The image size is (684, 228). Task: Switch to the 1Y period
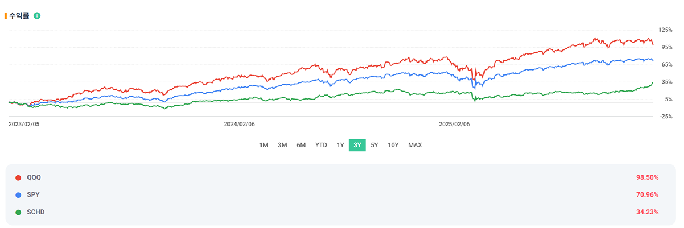click(340, 145)
